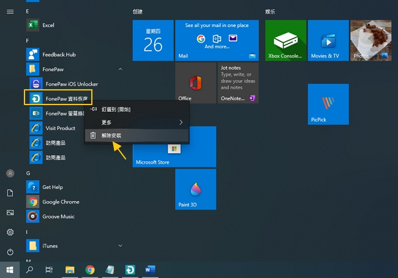Image resolution: width=398 pixels, height=278 pixels.
Task: Open the user account icon
Action: [x=10, y=174]
